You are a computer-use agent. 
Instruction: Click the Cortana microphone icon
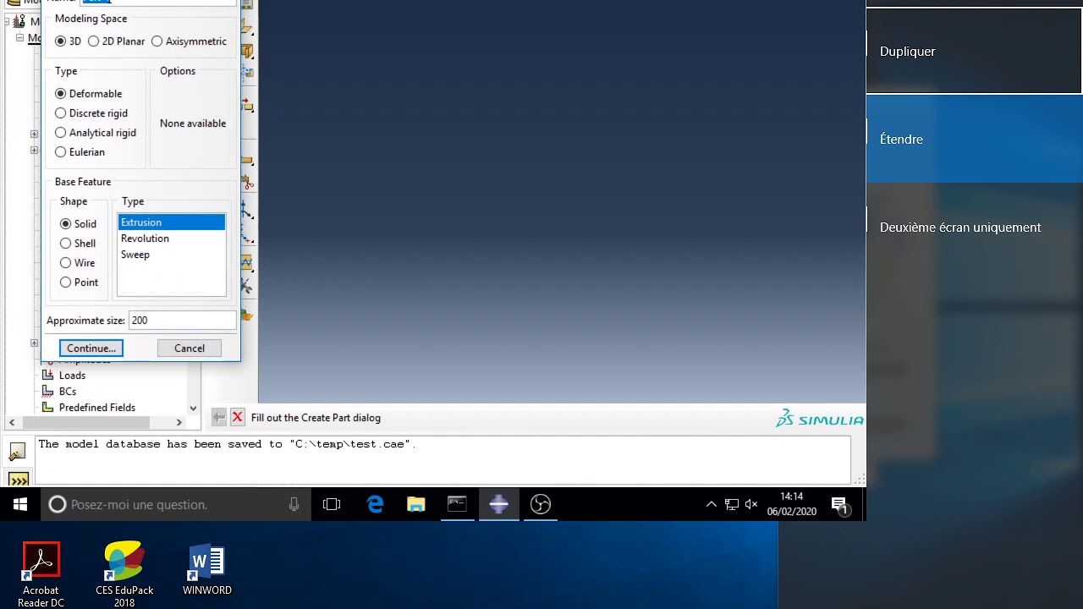(x=294, y=505)
